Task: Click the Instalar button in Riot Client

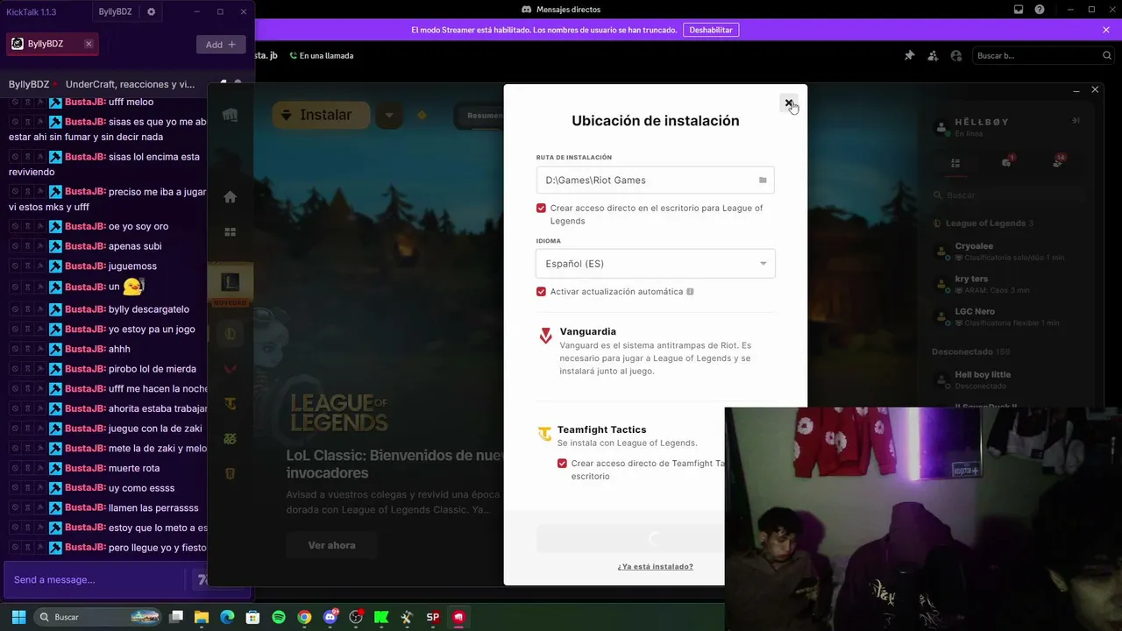Action: point(321,115)
